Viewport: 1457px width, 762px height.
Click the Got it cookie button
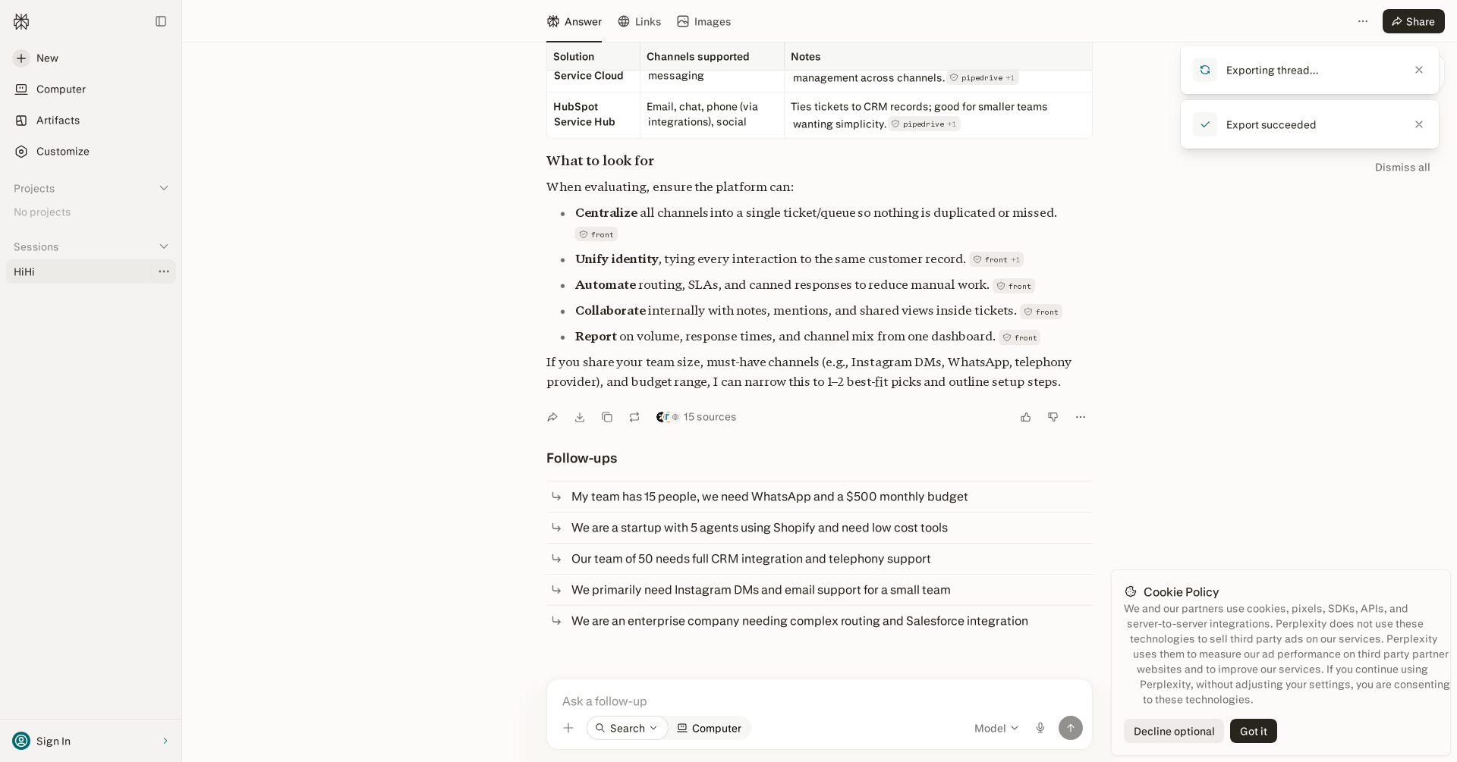(1253, 731)
